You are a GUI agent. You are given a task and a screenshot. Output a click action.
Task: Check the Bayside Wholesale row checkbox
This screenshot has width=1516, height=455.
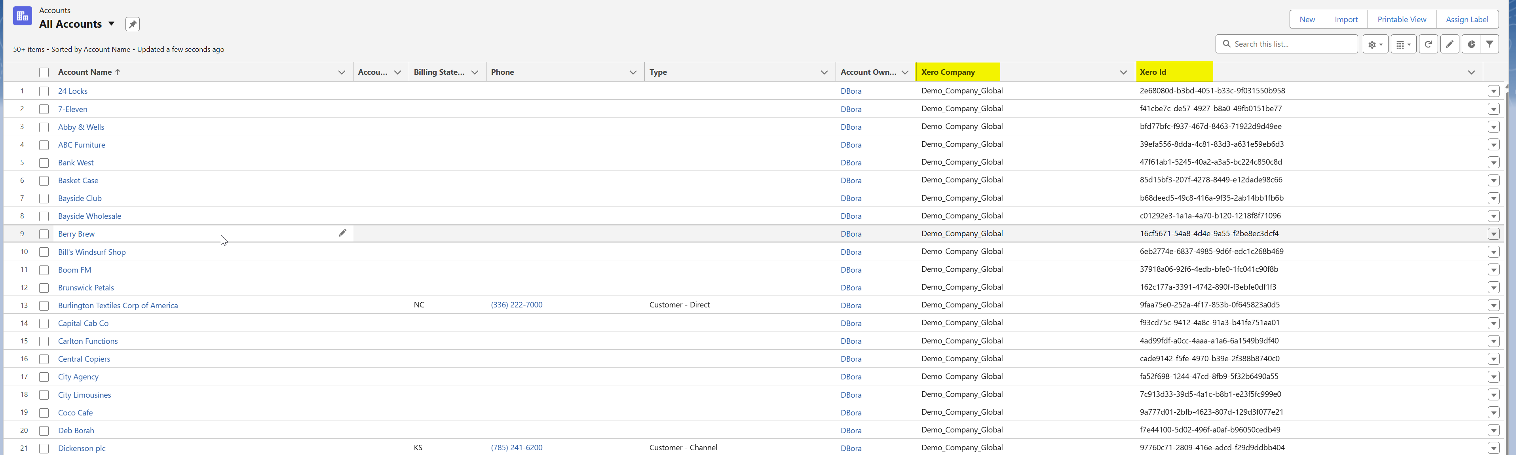pos(44,216)
